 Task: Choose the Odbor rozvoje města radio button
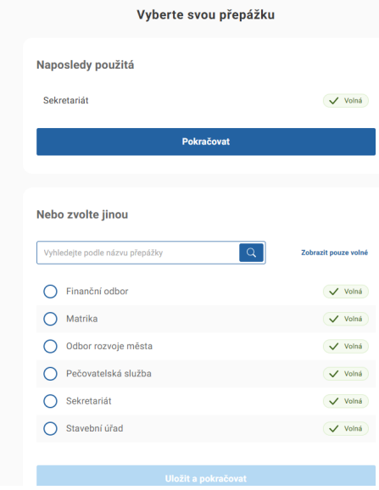(50, 346)
